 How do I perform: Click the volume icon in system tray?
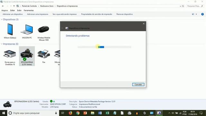tap(173, 113)
